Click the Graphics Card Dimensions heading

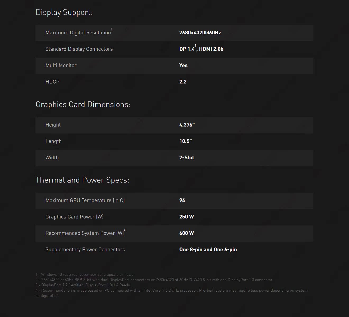(x=83, y=105)
